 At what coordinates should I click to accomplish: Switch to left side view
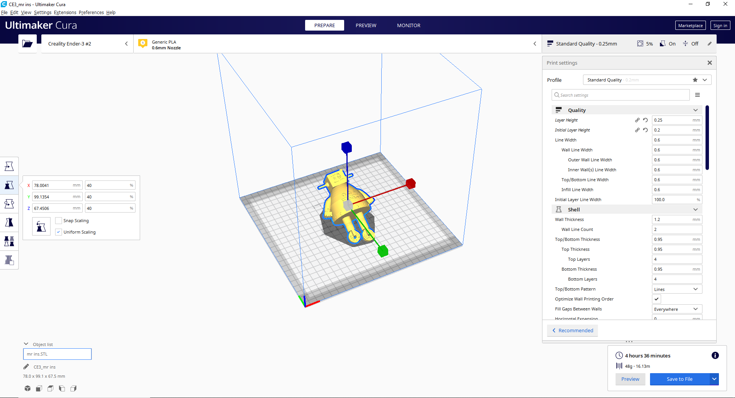pos(62,388)
